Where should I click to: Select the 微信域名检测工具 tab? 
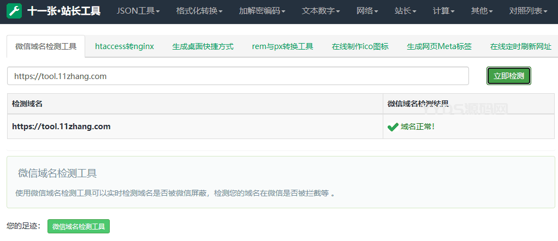46,46
